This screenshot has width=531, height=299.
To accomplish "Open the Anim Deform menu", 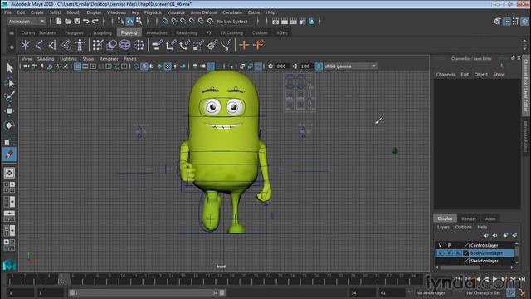I will coord(203,12).
